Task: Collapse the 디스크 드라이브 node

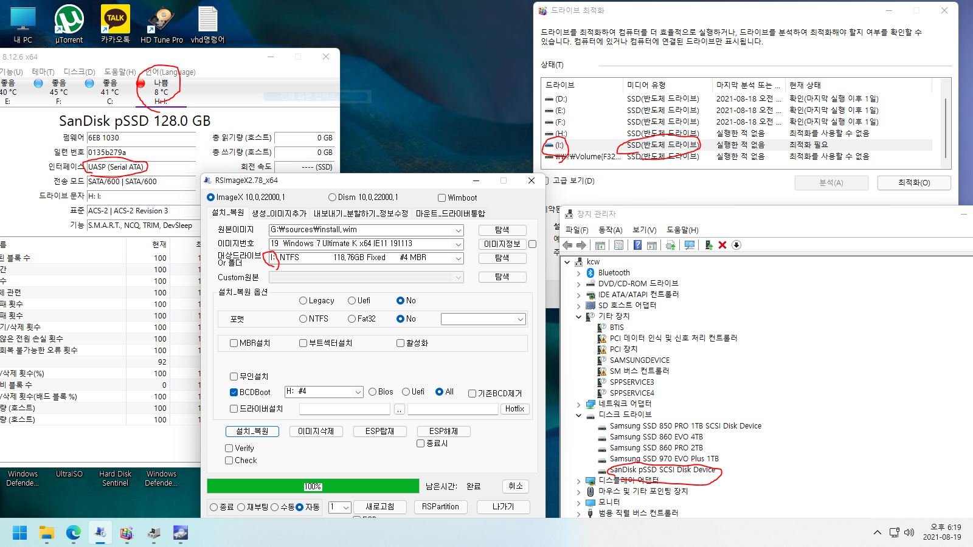Action: [579, 415]
